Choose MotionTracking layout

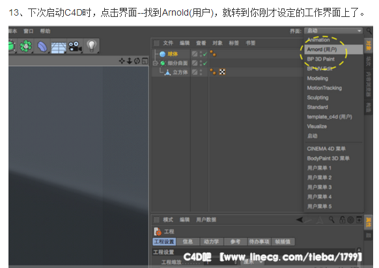click(x=333, y=88)
